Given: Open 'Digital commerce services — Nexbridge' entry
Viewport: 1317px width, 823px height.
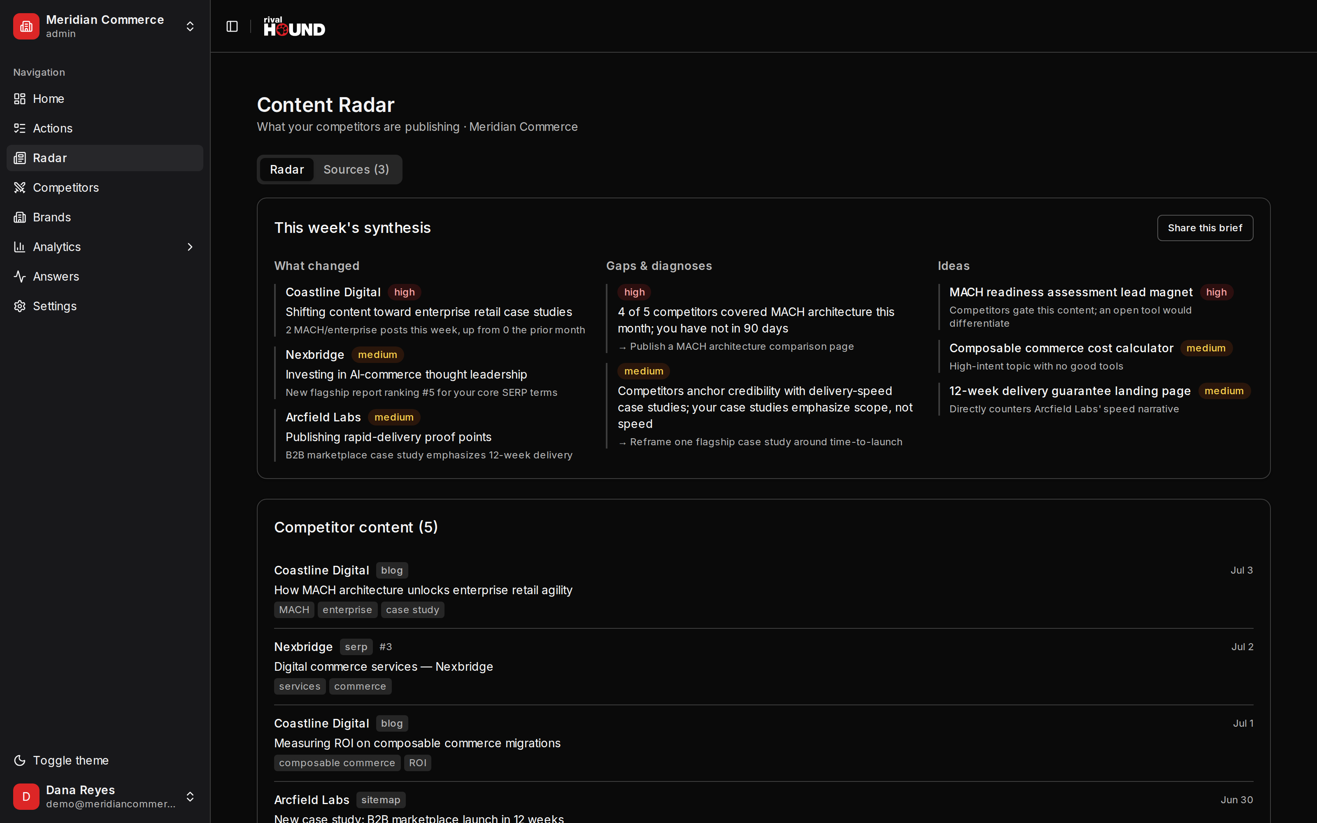Looking at the screenshot, I should tap(384, 667).
